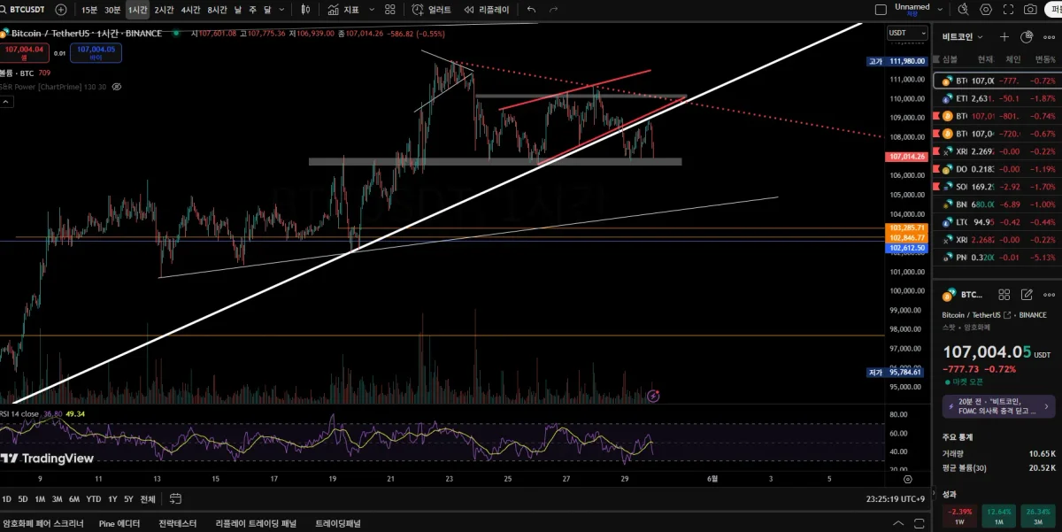Enter fullscreen mode
This screenshot has height=532, width=1062.
[1008, 10]
